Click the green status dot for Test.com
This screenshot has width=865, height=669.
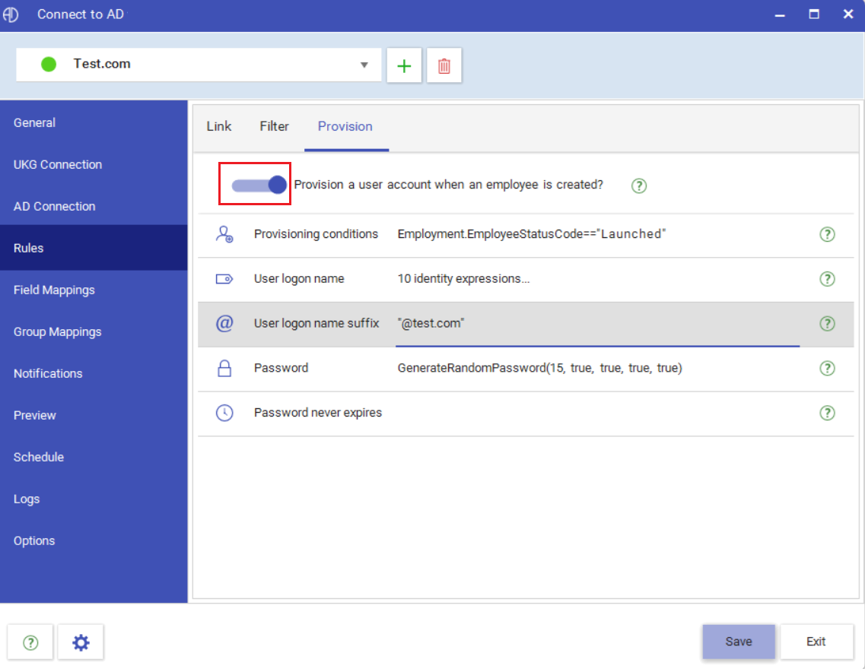pyautogui.click(x=49, y=65)
